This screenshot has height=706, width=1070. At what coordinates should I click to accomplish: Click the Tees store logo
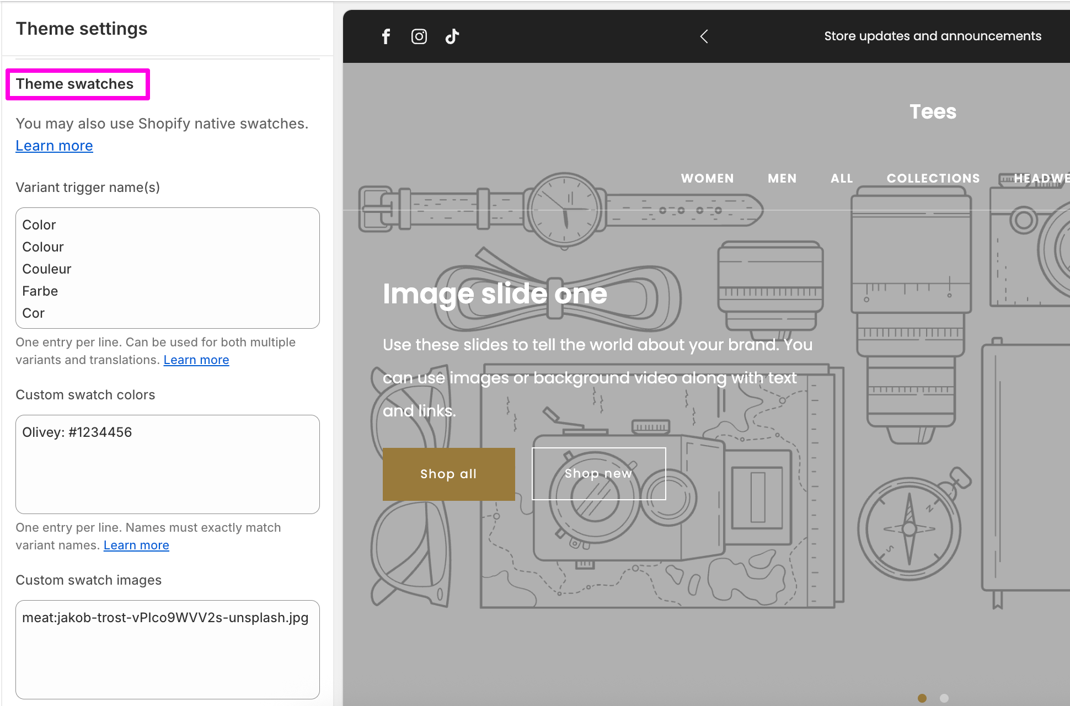coord(933,112)
